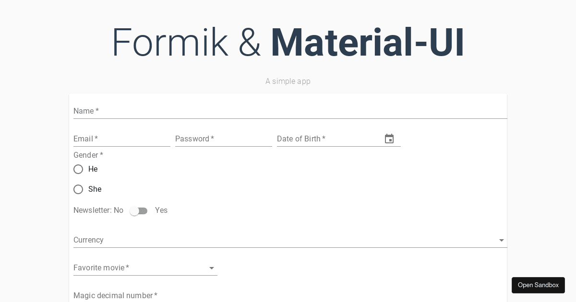The image size is (576, 302).
Task: Select the 'He' radio button
Action: click(78, 169)
